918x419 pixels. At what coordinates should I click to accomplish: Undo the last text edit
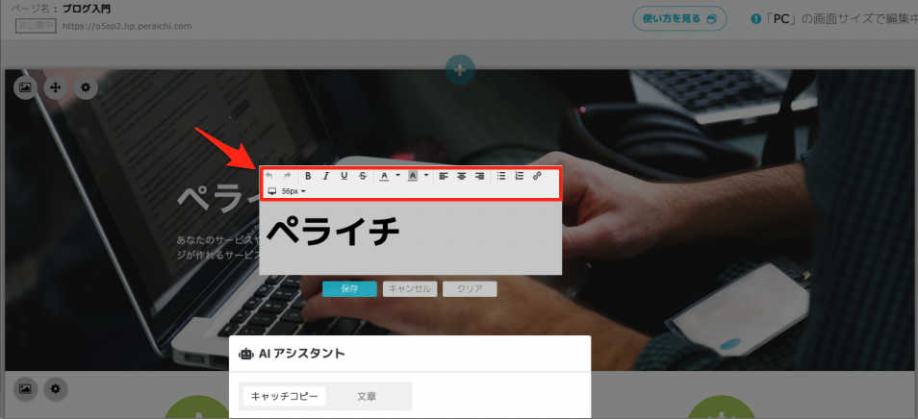269,176
